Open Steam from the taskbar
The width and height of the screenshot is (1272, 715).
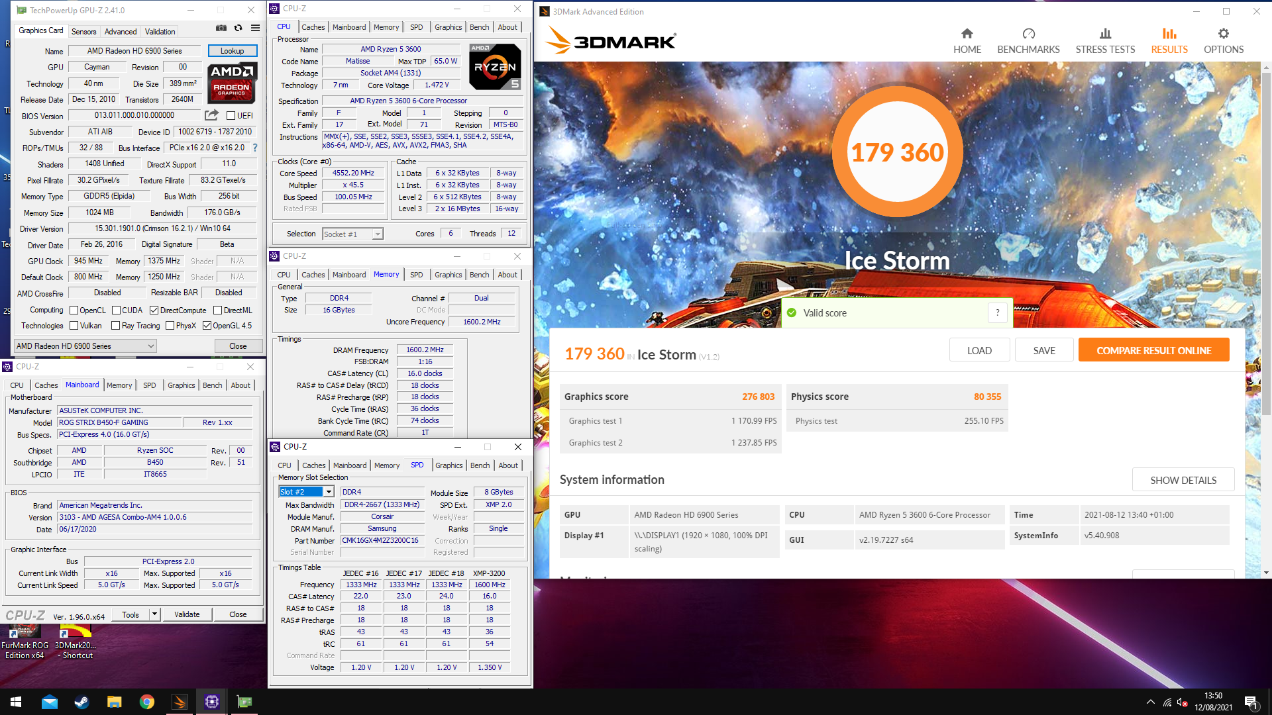point(82,702)
